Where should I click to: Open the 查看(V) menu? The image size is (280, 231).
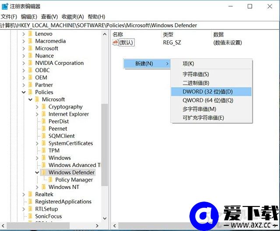click(x=49, y=17)
